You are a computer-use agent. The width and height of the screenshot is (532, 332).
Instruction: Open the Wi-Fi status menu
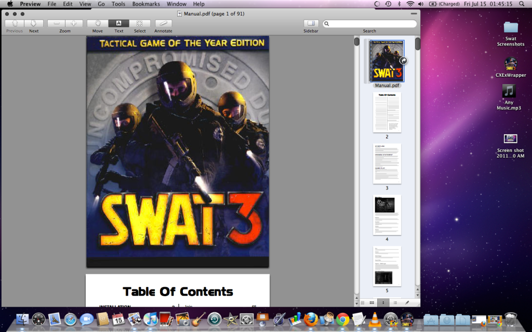point(410,4)
